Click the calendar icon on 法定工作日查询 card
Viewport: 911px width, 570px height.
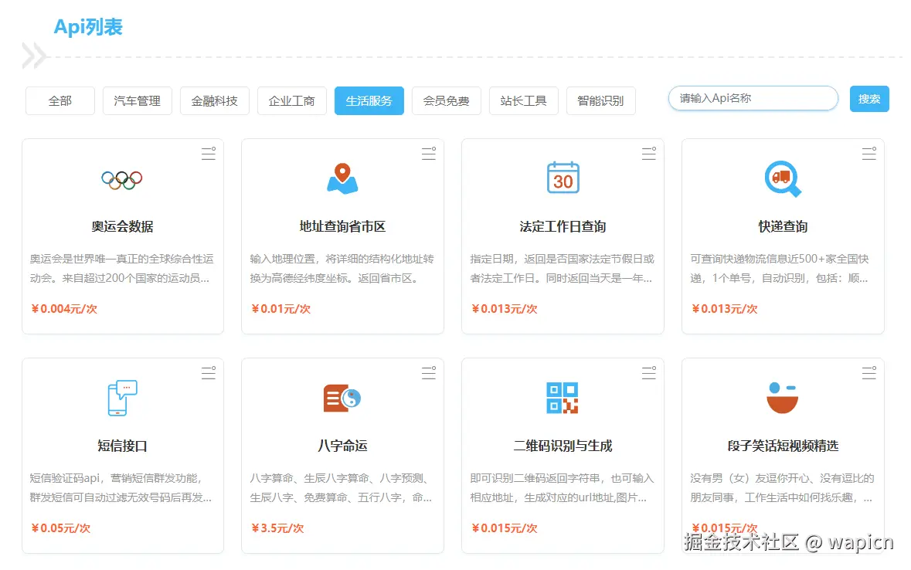(x=562, y=178)
